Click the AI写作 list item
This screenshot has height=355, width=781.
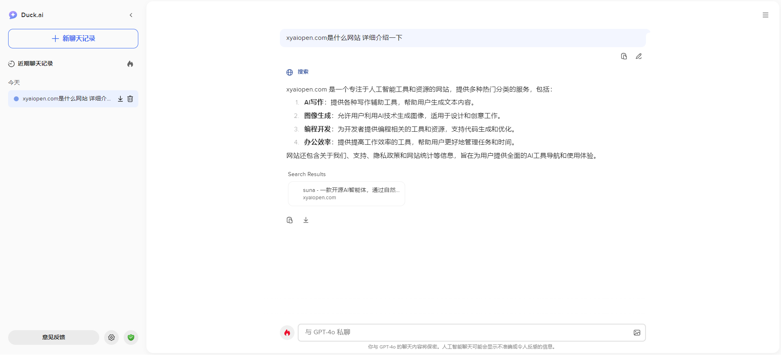pos(390,102)
